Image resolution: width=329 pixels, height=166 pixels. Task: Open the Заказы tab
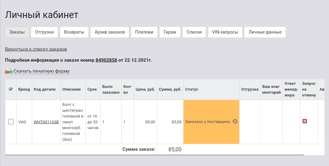coord(17,32)
